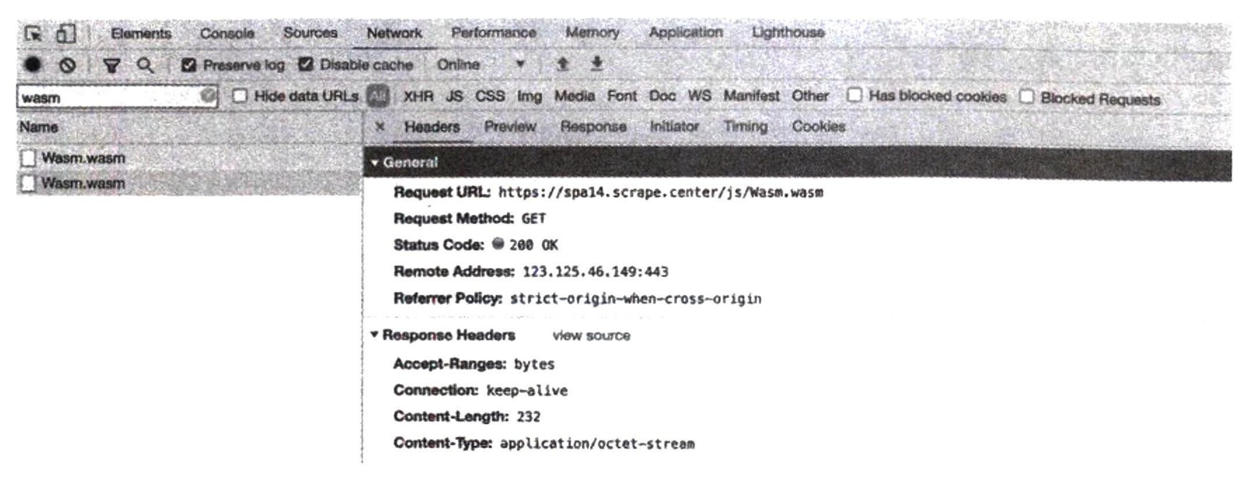Stop recording network log
The height and width of the screenshot is (481, 1247).
click(33, 65)
